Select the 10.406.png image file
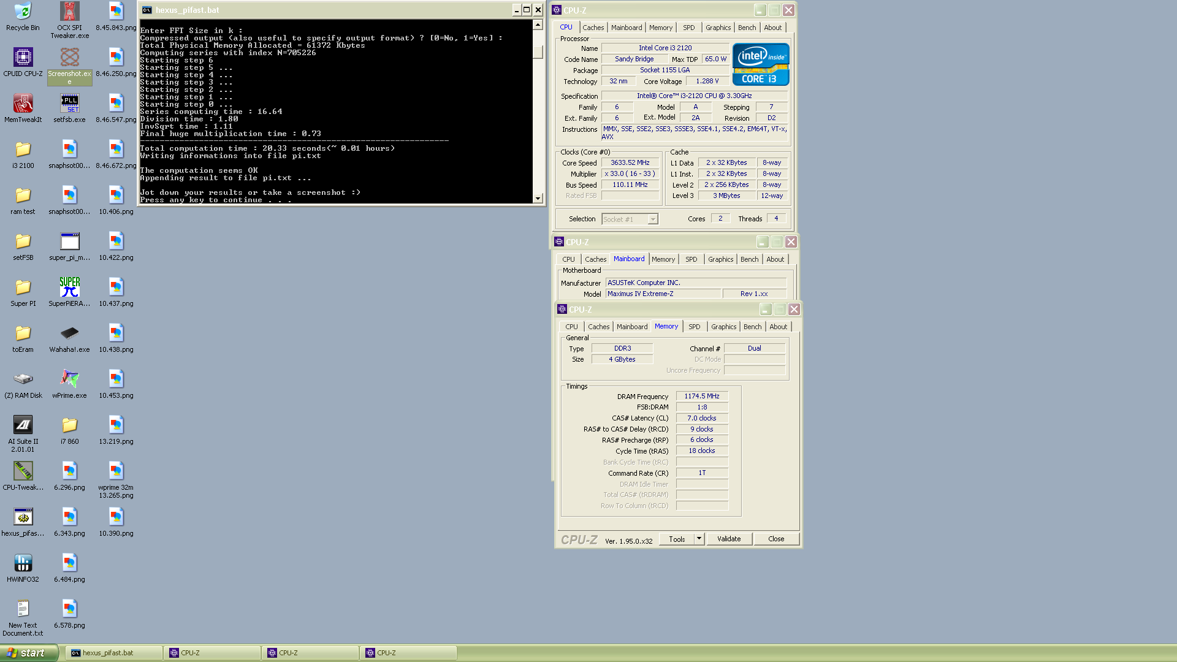1177x662 pixels. pyautogui.click(x=116, y=200)
